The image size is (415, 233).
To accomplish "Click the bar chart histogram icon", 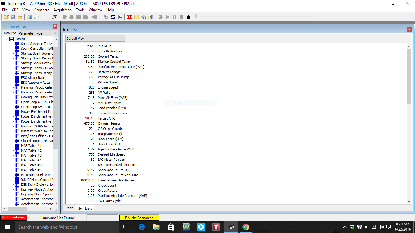I will (x=150, y=17).
